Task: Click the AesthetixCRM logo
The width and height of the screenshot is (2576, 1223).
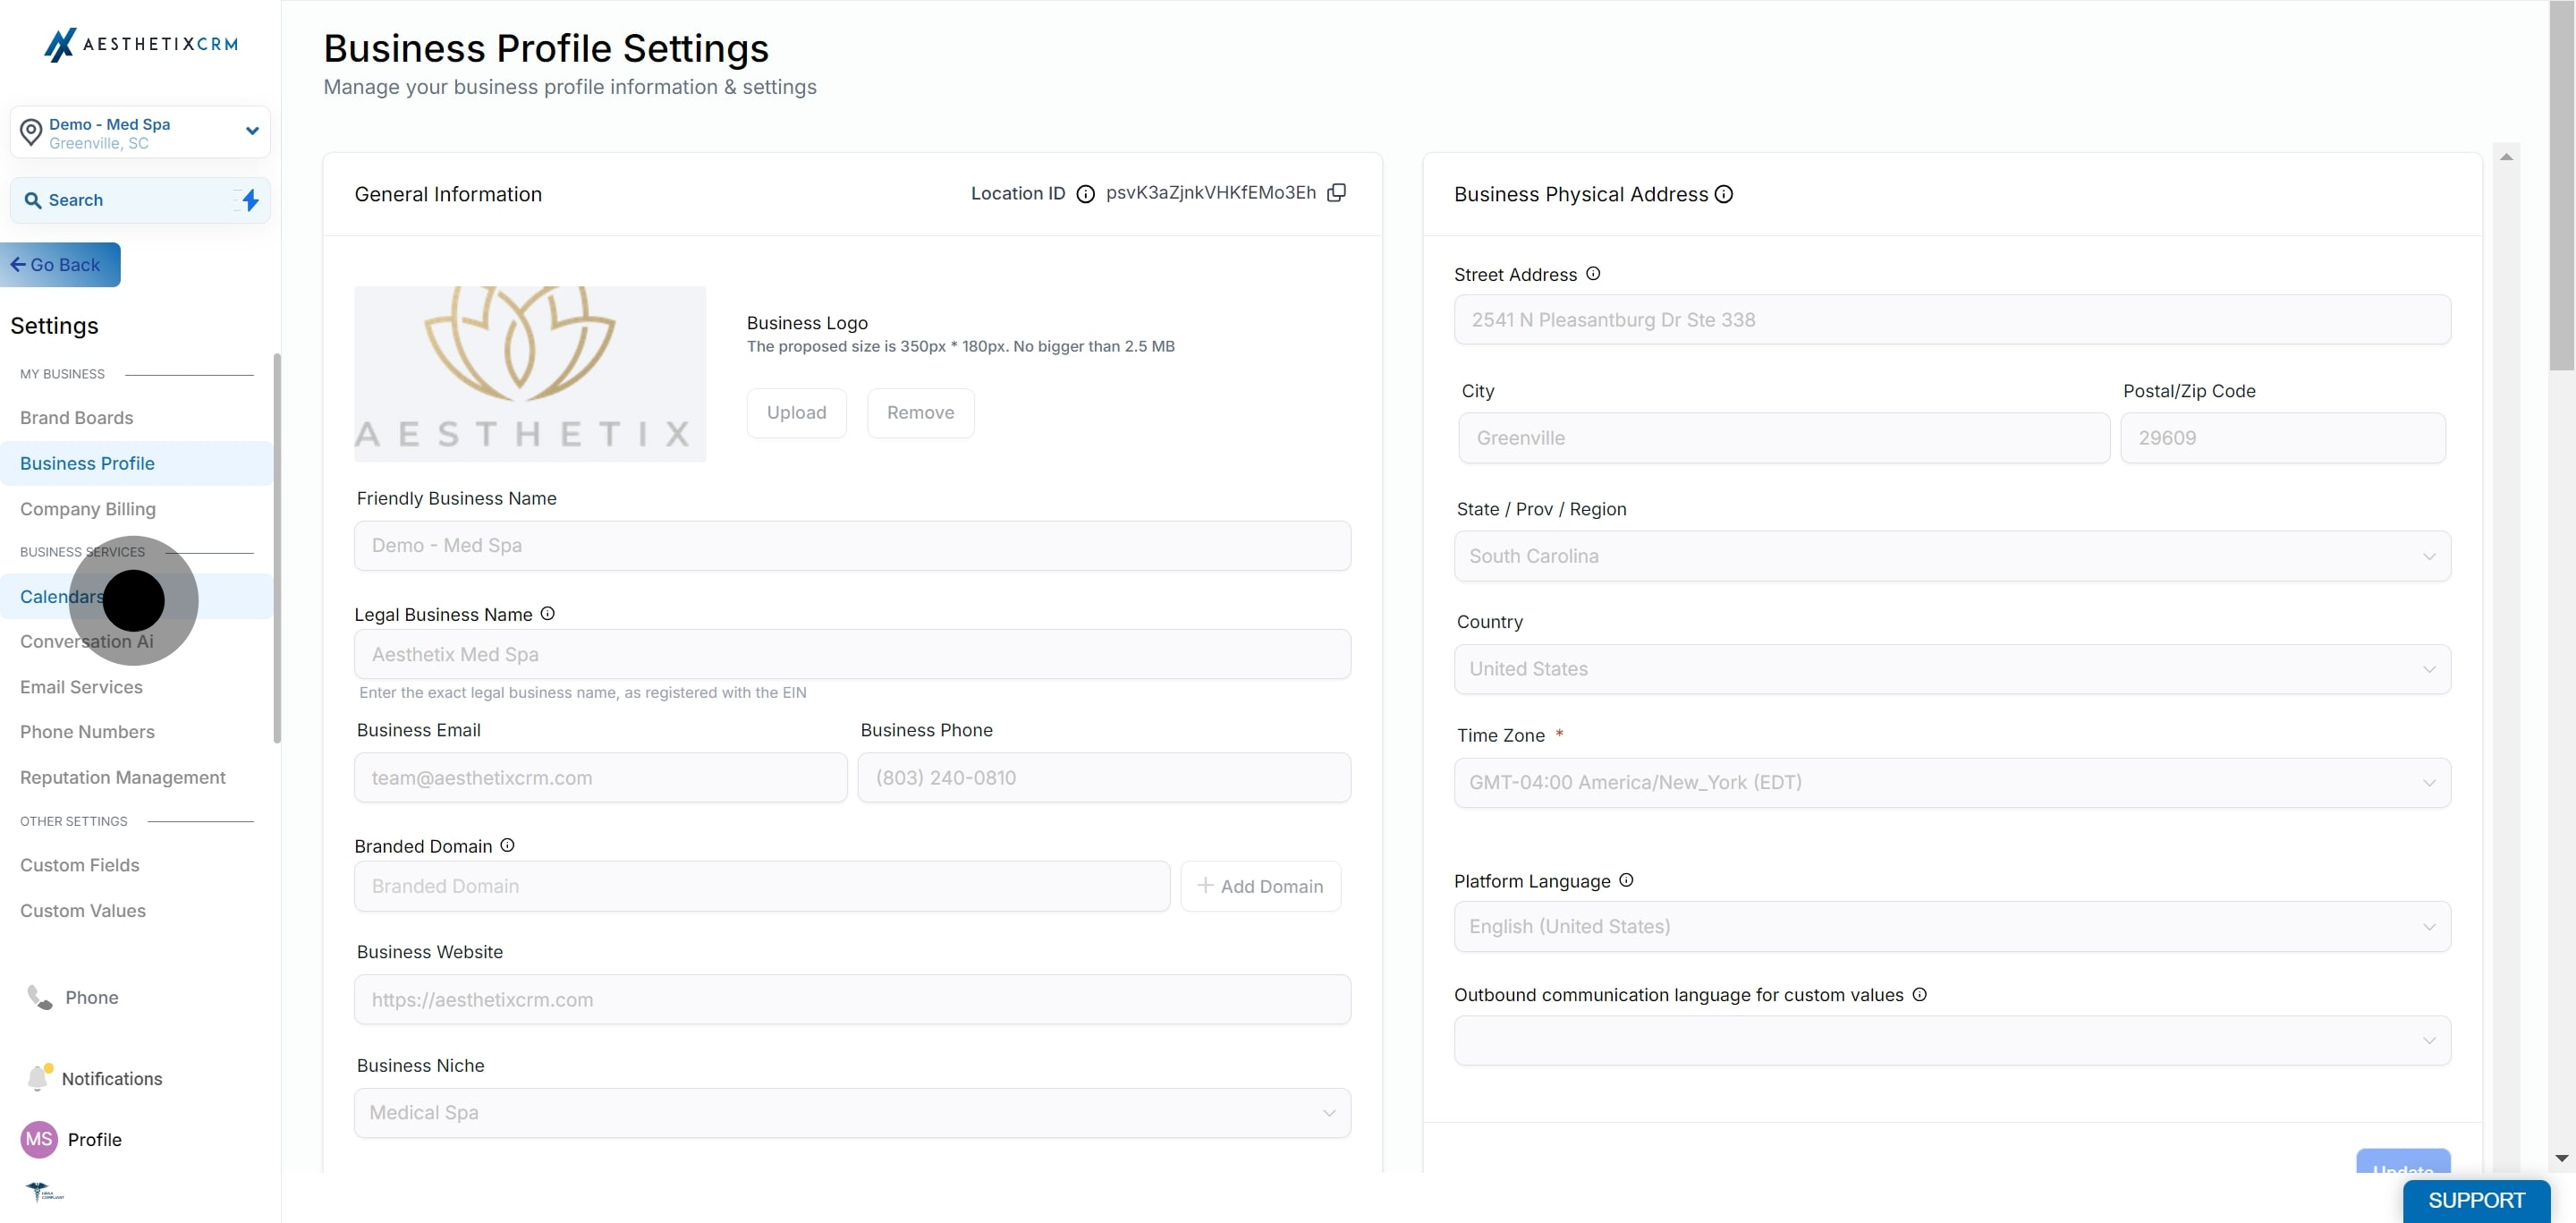Action: [141, 44]
